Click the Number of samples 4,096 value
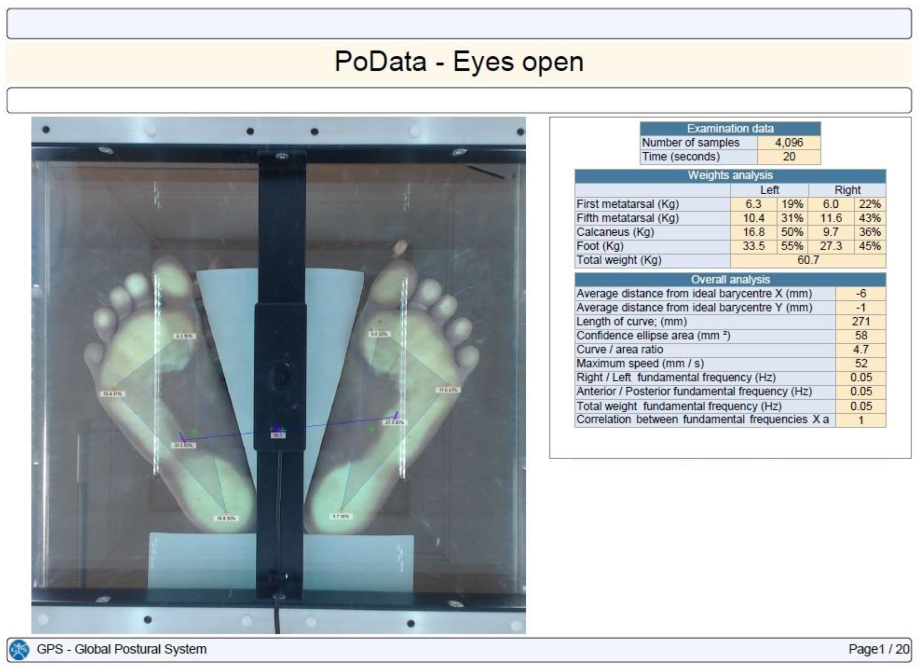This screenshot has height=671, width=920. tap(788, 143)
